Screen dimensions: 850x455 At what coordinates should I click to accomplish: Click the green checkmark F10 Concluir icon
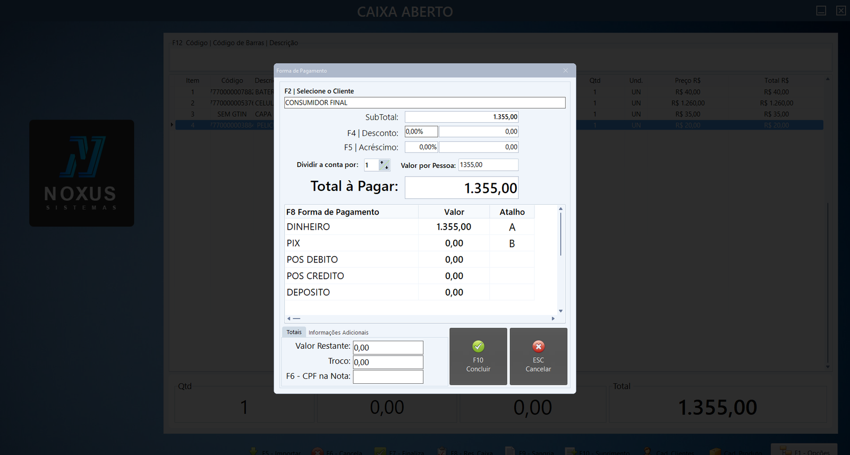pyautogui.click(x=478, y=347)
